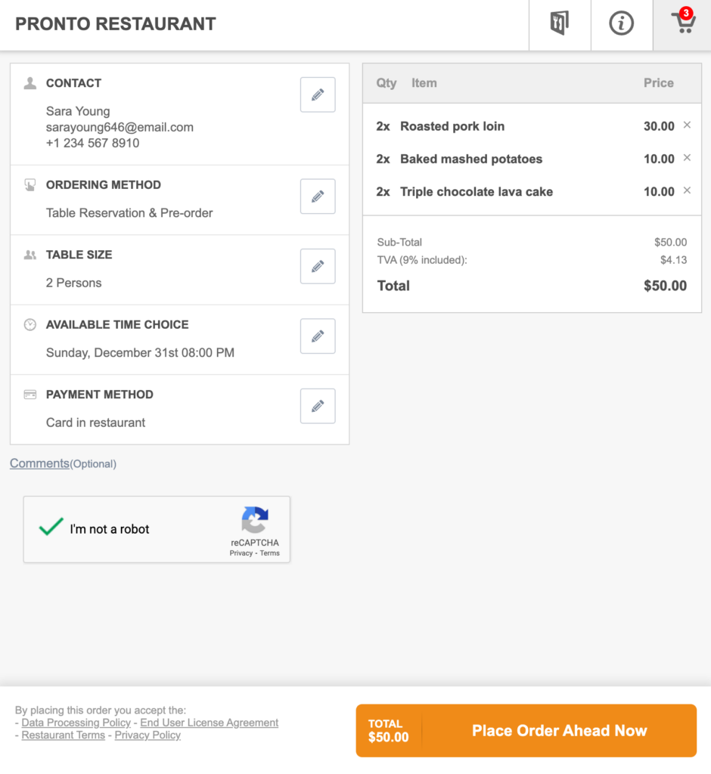Open the shopping cart icon
Screen dimensions: 711x774
pos(683,24)
